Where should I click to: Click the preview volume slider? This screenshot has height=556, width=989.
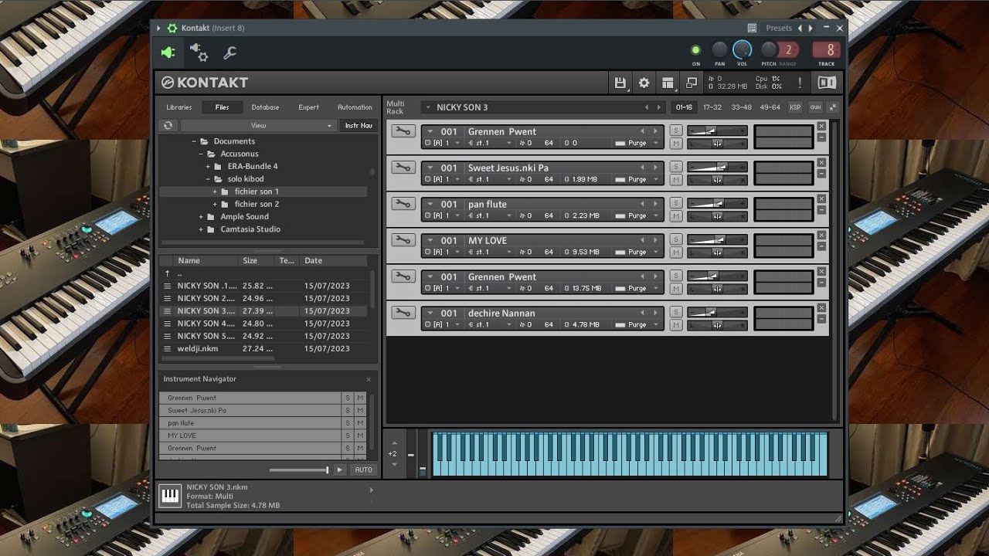coord(299,470)
